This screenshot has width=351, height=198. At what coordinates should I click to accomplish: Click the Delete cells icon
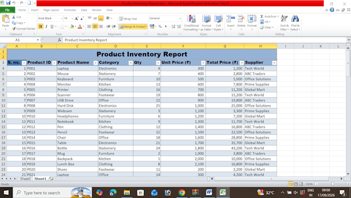point(242,19)
